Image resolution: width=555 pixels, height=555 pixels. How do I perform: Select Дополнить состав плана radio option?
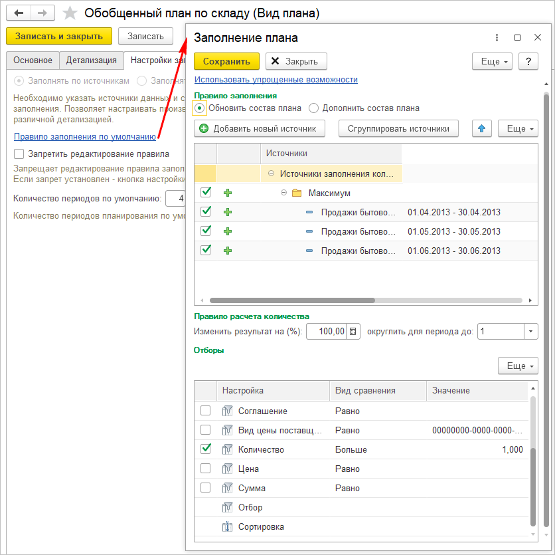click(314, 108)
